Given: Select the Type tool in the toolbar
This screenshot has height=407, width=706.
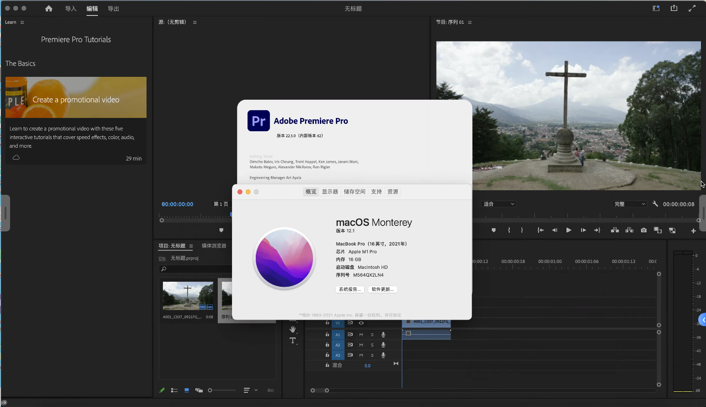Looking at the screenshot, I should pos(293,341).
